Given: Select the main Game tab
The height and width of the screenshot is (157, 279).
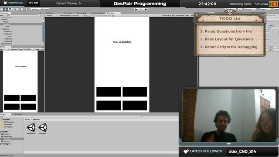Looking at the screenshot, I should (x=113, y=13).
